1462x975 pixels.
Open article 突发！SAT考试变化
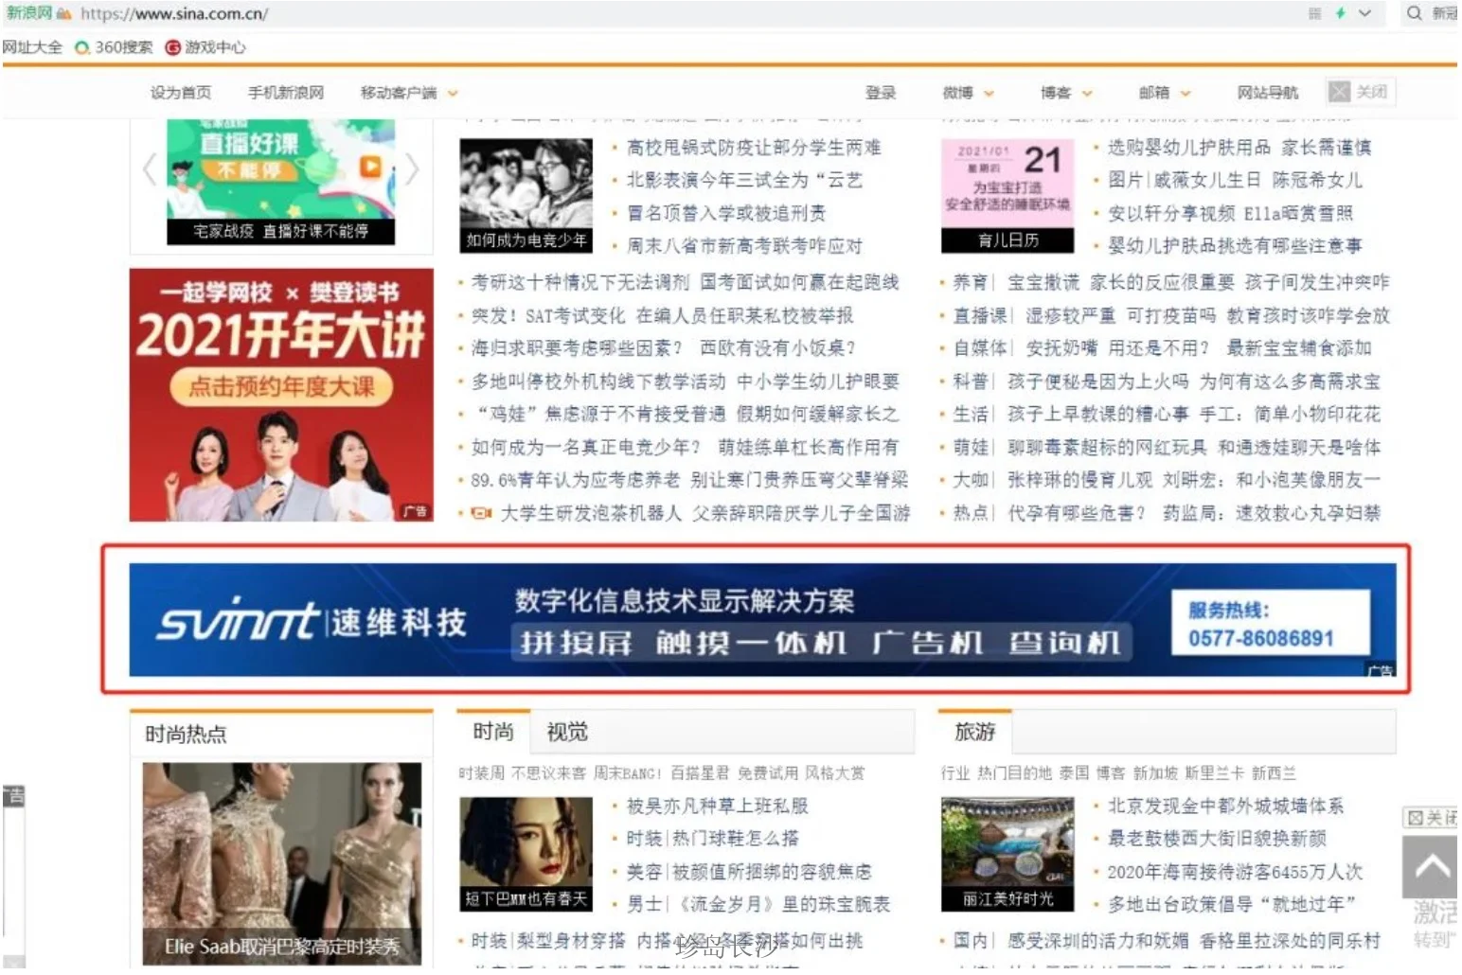point(548,316)
